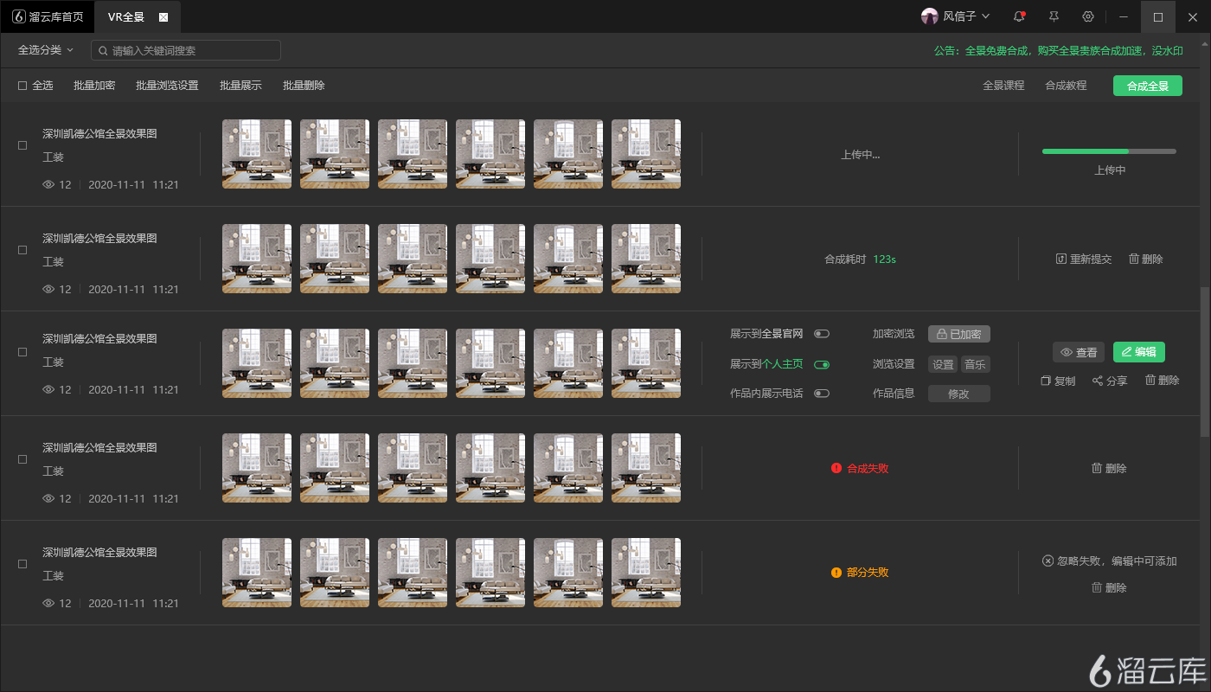
Task: Click the 个人主页 green link
Action: point(782,364)
